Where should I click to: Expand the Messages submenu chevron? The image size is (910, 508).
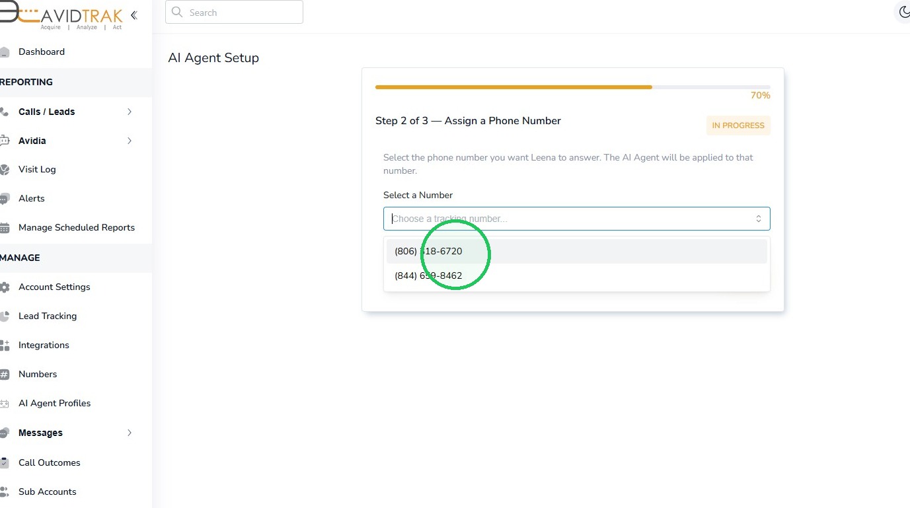click(x=130, y=433)
